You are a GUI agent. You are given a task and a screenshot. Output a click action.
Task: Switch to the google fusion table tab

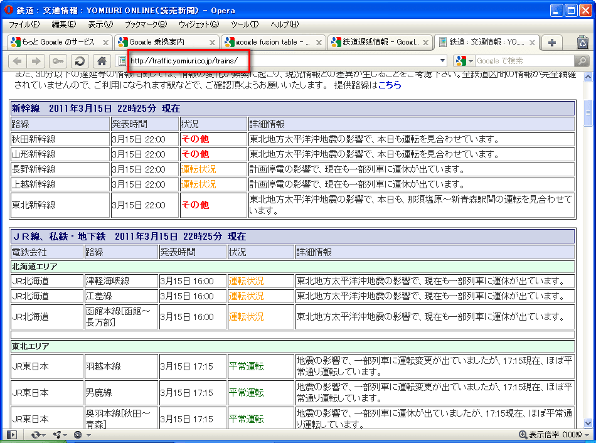[x=273, y=42]
